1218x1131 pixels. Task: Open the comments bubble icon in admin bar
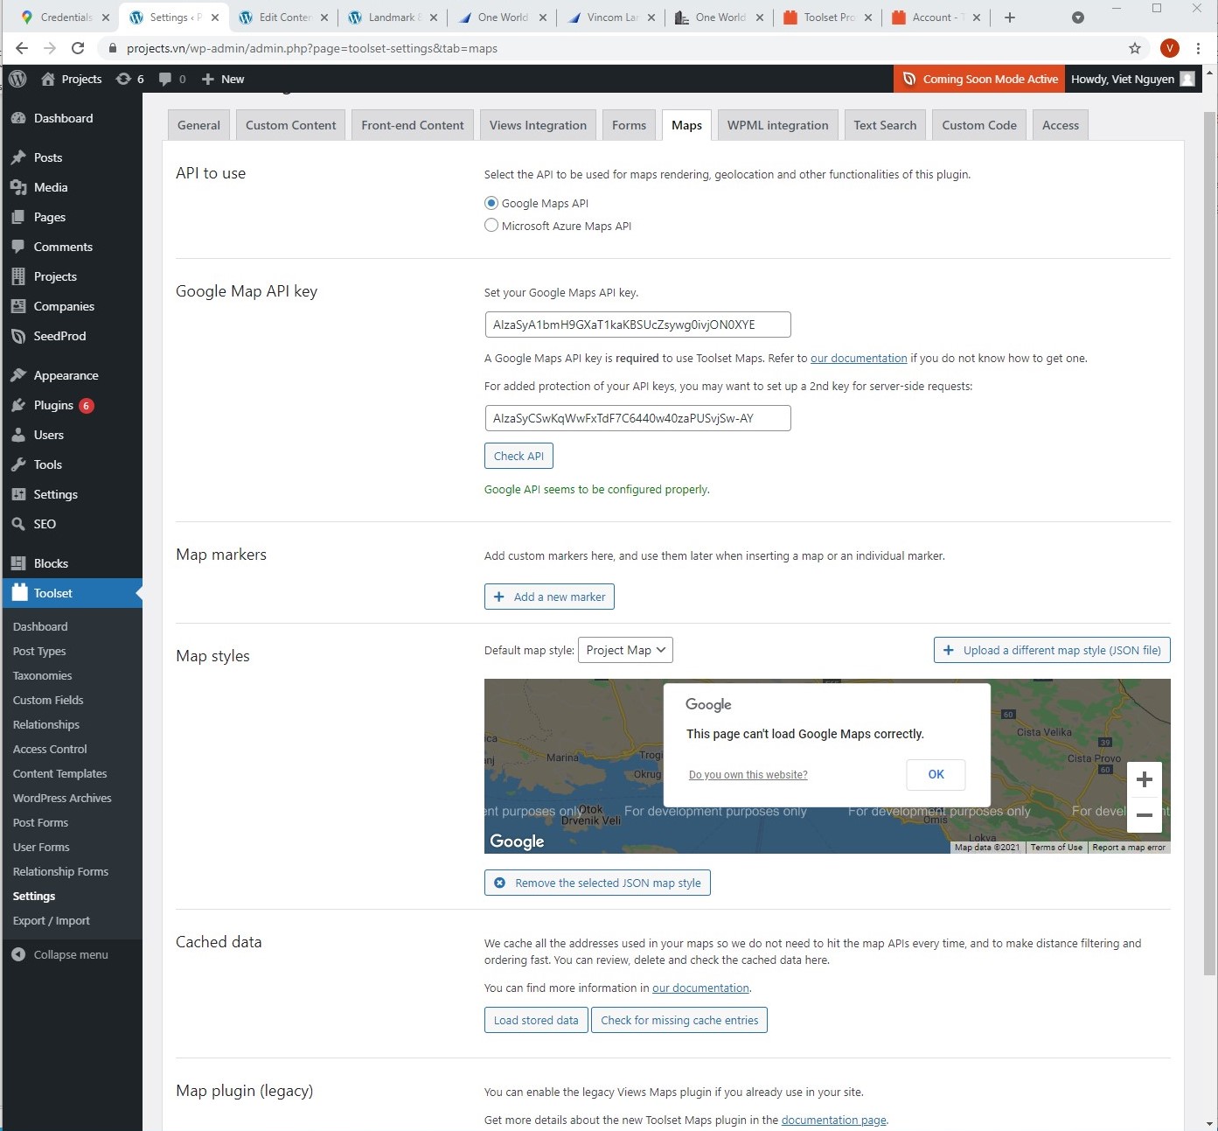pos(164,79)
